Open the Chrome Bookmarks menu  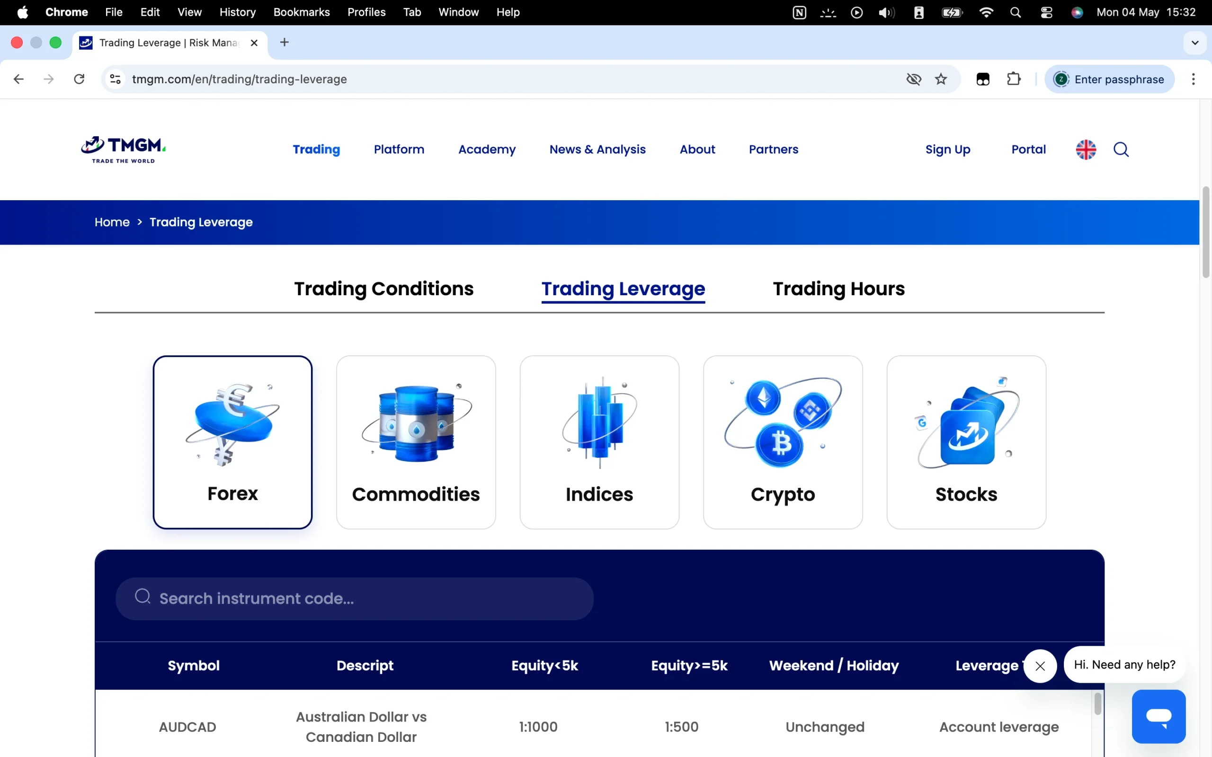pos(302,12)
